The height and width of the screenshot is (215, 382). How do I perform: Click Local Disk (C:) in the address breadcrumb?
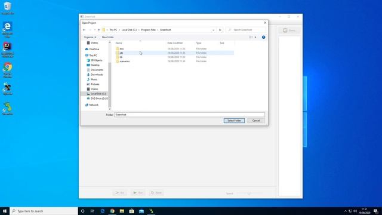tap(129, 30)
